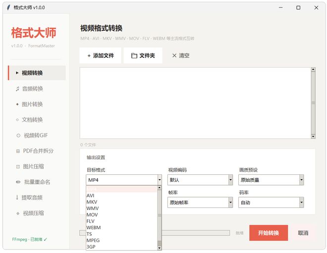
Task: Open 提取音频 tool
Action: (x=37, y=198)
